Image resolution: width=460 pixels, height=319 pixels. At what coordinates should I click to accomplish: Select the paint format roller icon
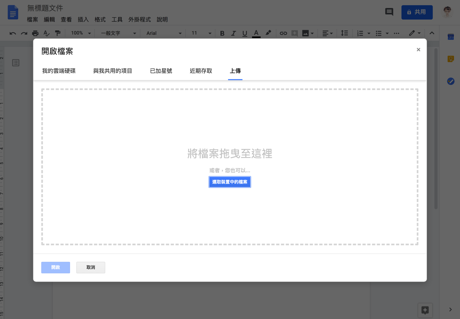pyautogui.click(x=57, y=33)
